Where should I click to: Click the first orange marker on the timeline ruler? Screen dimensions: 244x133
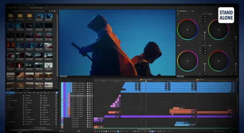click(141, 80)
